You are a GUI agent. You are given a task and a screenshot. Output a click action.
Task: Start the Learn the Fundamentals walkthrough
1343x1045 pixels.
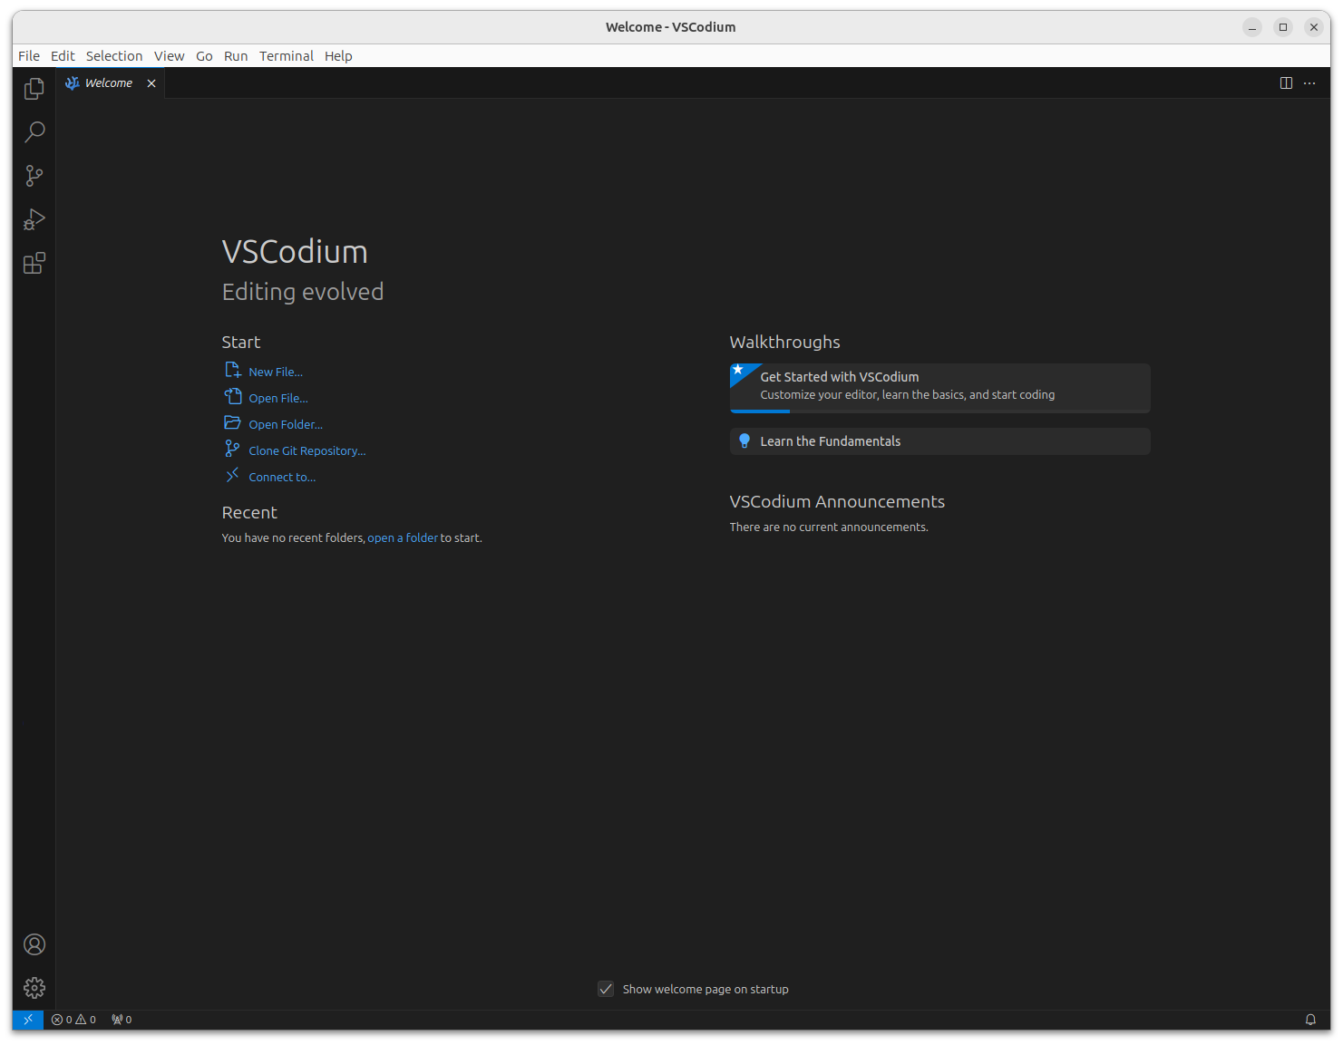830,441
